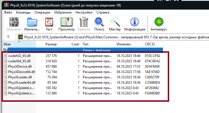Select the PhysXUpdateLo... row sized 100 392

tap(83, 88)
